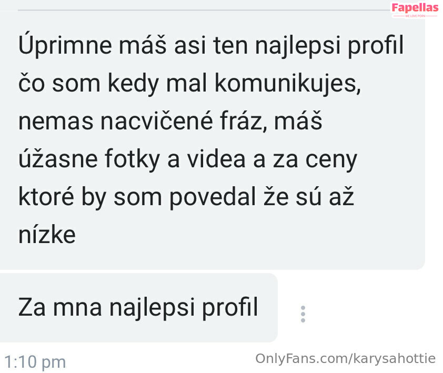This screenshot has height=373, width=443.
Task: Click the small tagline under Fapellas logo
Action: click(415, 16)
